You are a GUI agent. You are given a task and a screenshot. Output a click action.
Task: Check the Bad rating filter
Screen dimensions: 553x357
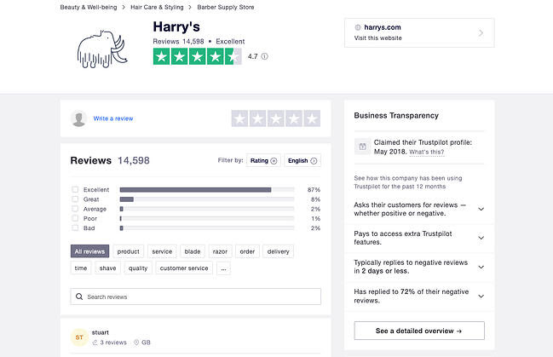(75, 227)
